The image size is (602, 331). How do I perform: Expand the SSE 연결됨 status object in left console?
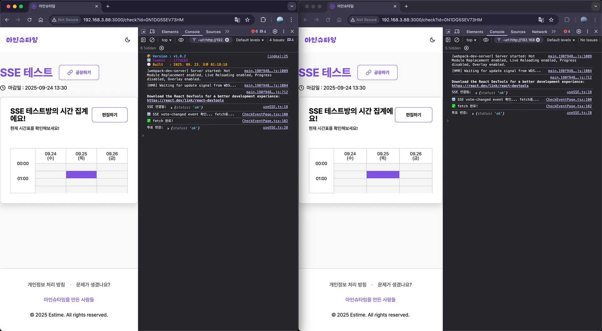[x=172, y=108]
